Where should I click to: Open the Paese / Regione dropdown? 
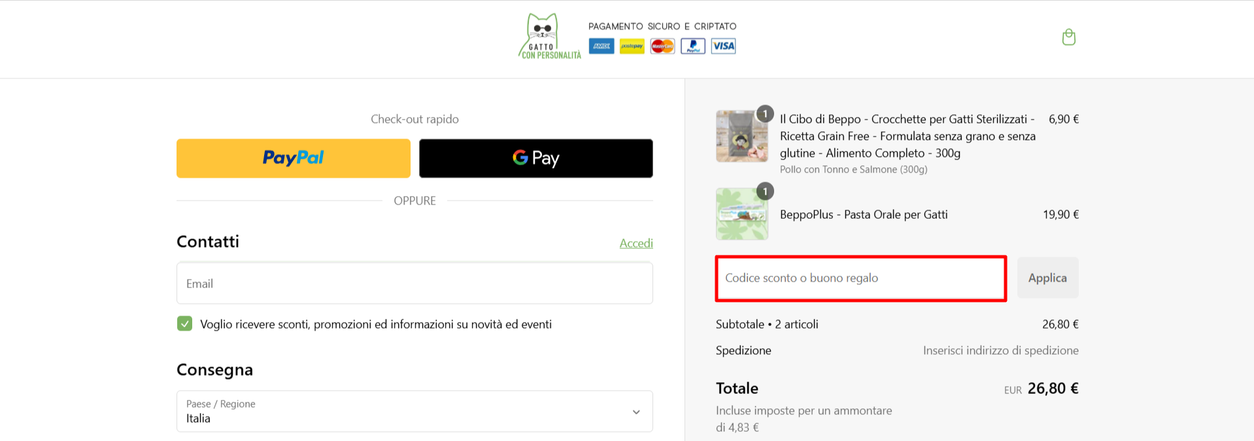415,412
